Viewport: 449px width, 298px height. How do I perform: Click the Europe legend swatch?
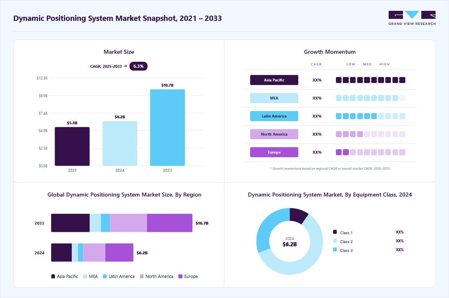tap(180, 276)
